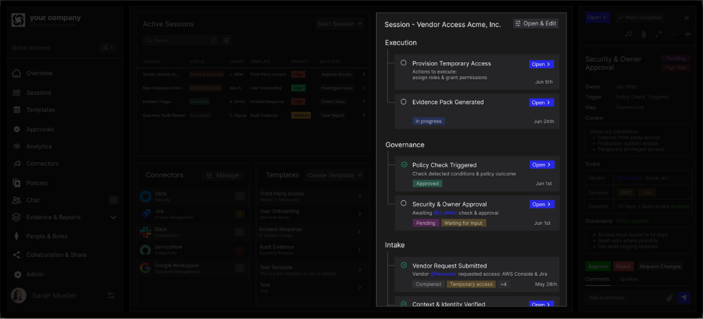
Task: Send comment with paper plane button
Action: [x=684, y=298]
